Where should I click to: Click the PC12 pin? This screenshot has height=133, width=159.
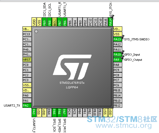pyautogui.click(x=90, y=22)
